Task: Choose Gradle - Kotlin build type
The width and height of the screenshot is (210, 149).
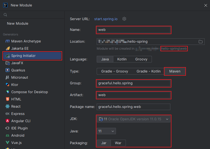Action: [x=148, y=71]
